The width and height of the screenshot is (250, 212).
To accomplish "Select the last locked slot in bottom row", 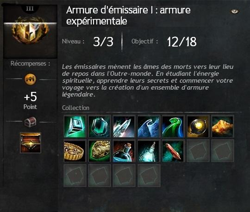I will (149, 176).
